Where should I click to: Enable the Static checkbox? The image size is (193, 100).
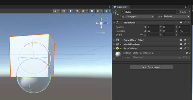tap(178, 12)
